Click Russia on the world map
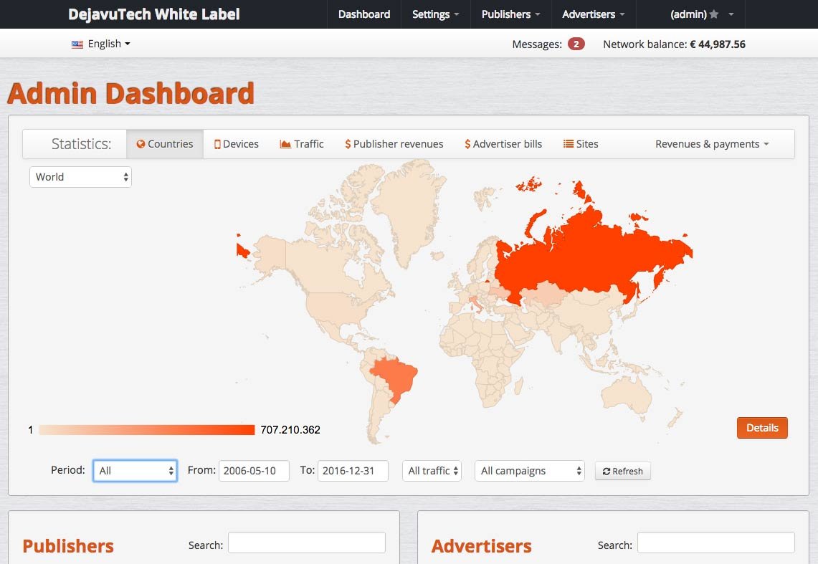 pyautogui.click(x=589, y=255)
